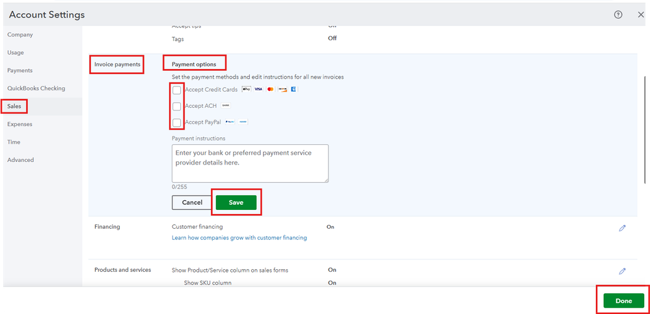Click the Financing edit pencil icon
The image size is (650, 314).
(622, 228)
